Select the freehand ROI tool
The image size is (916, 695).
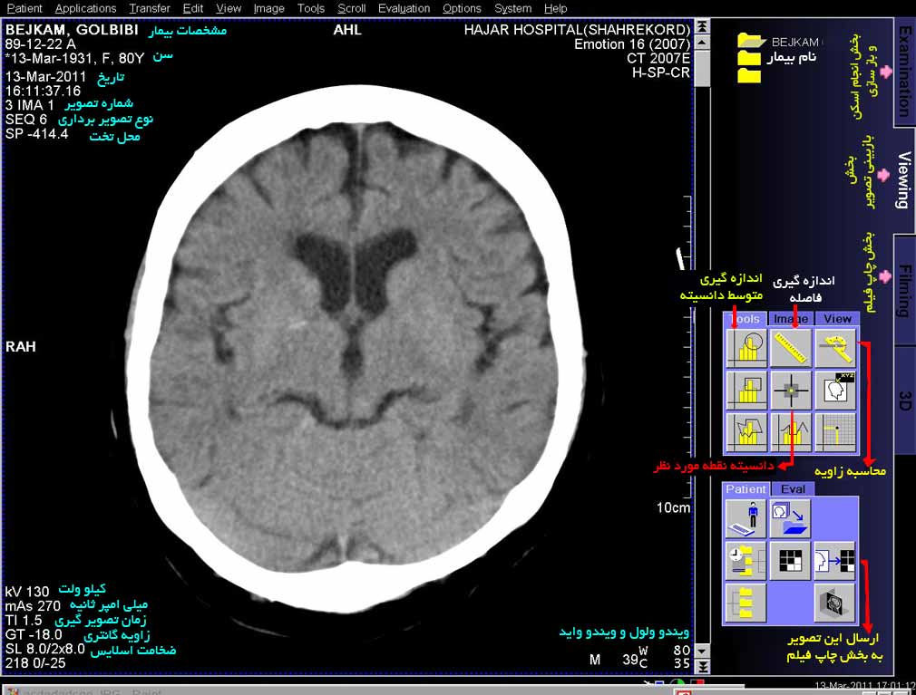point(746,432)
